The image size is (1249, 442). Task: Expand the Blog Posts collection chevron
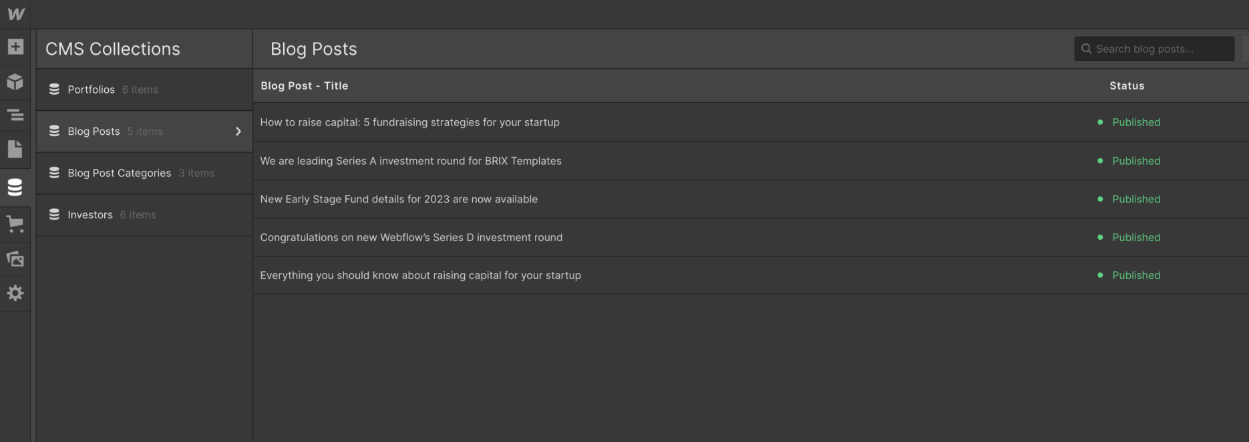click(238, 132)
